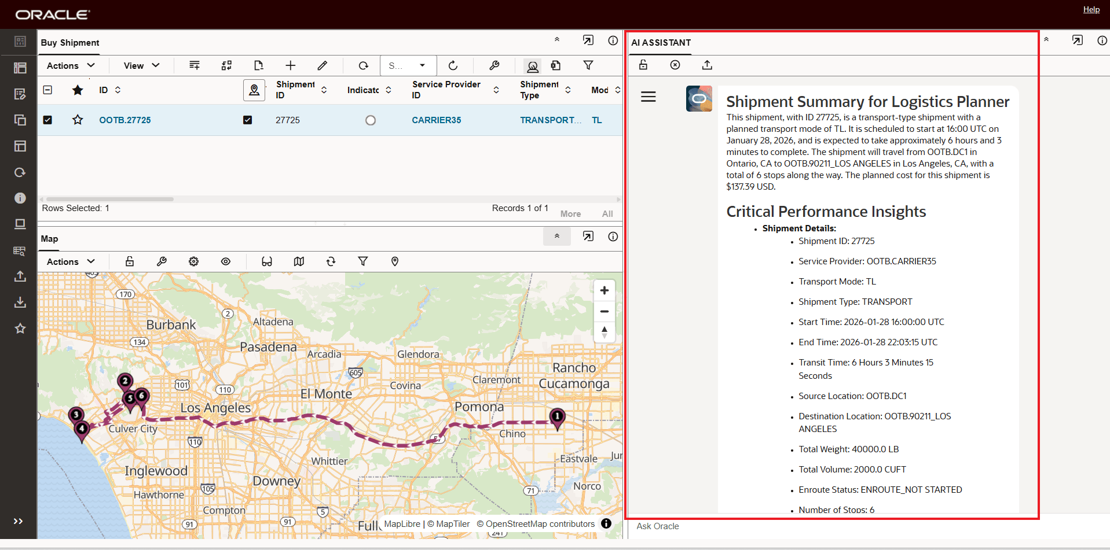
Task: Click the All records link
Action: [x=607, y=214]
